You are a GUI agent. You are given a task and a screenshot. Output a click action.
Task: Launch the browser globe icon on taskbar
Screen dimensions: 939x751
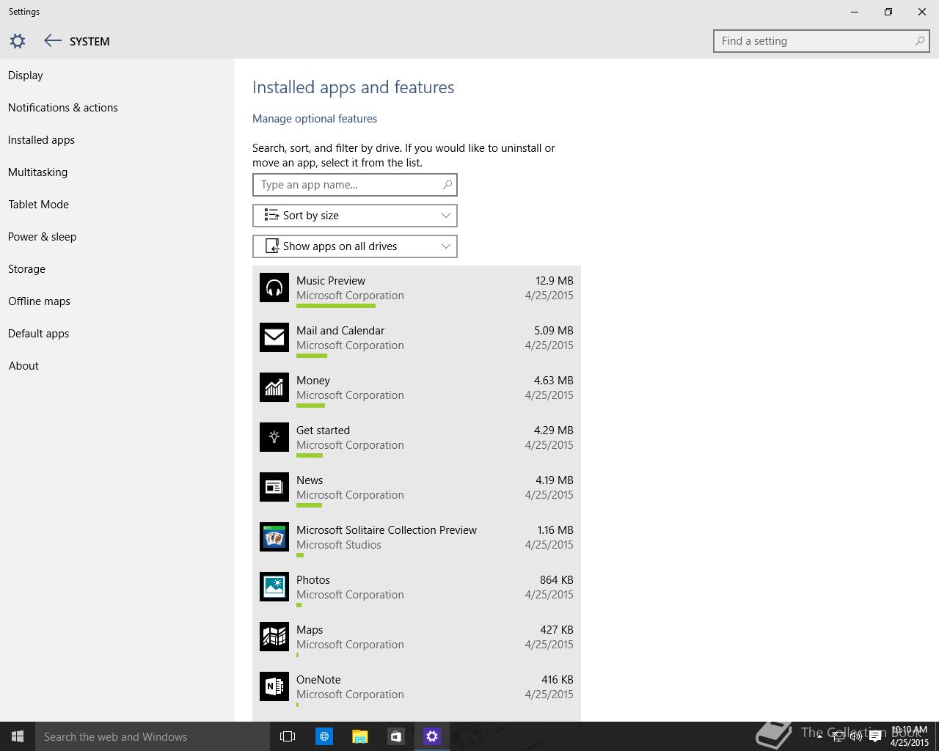324,736
